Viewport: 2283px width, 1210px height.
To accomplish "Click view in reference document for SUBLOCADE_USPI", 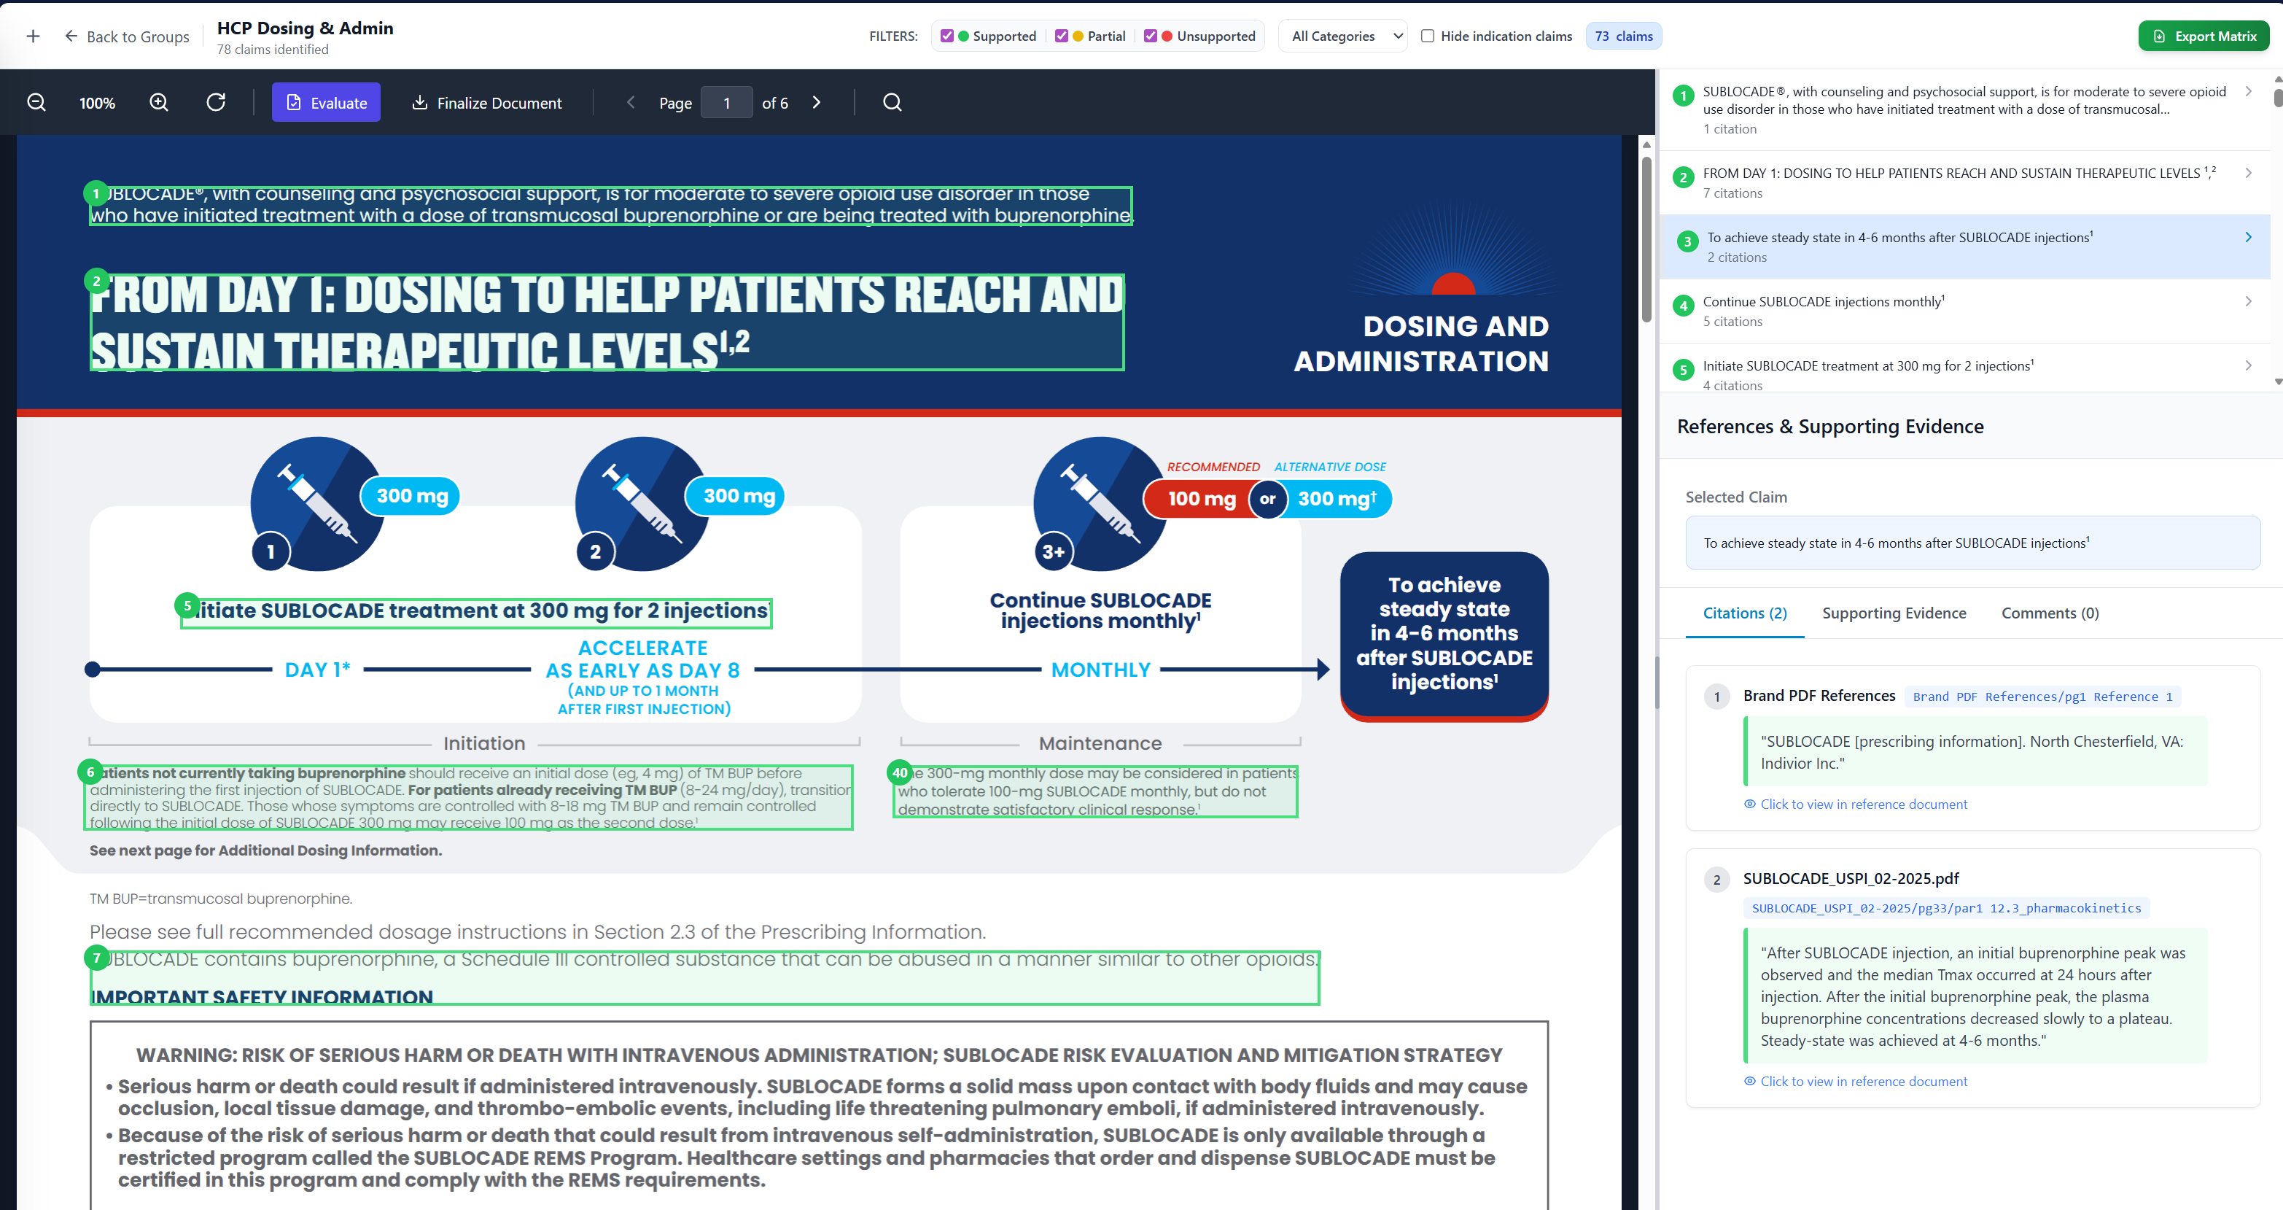I will 1863,1082.
